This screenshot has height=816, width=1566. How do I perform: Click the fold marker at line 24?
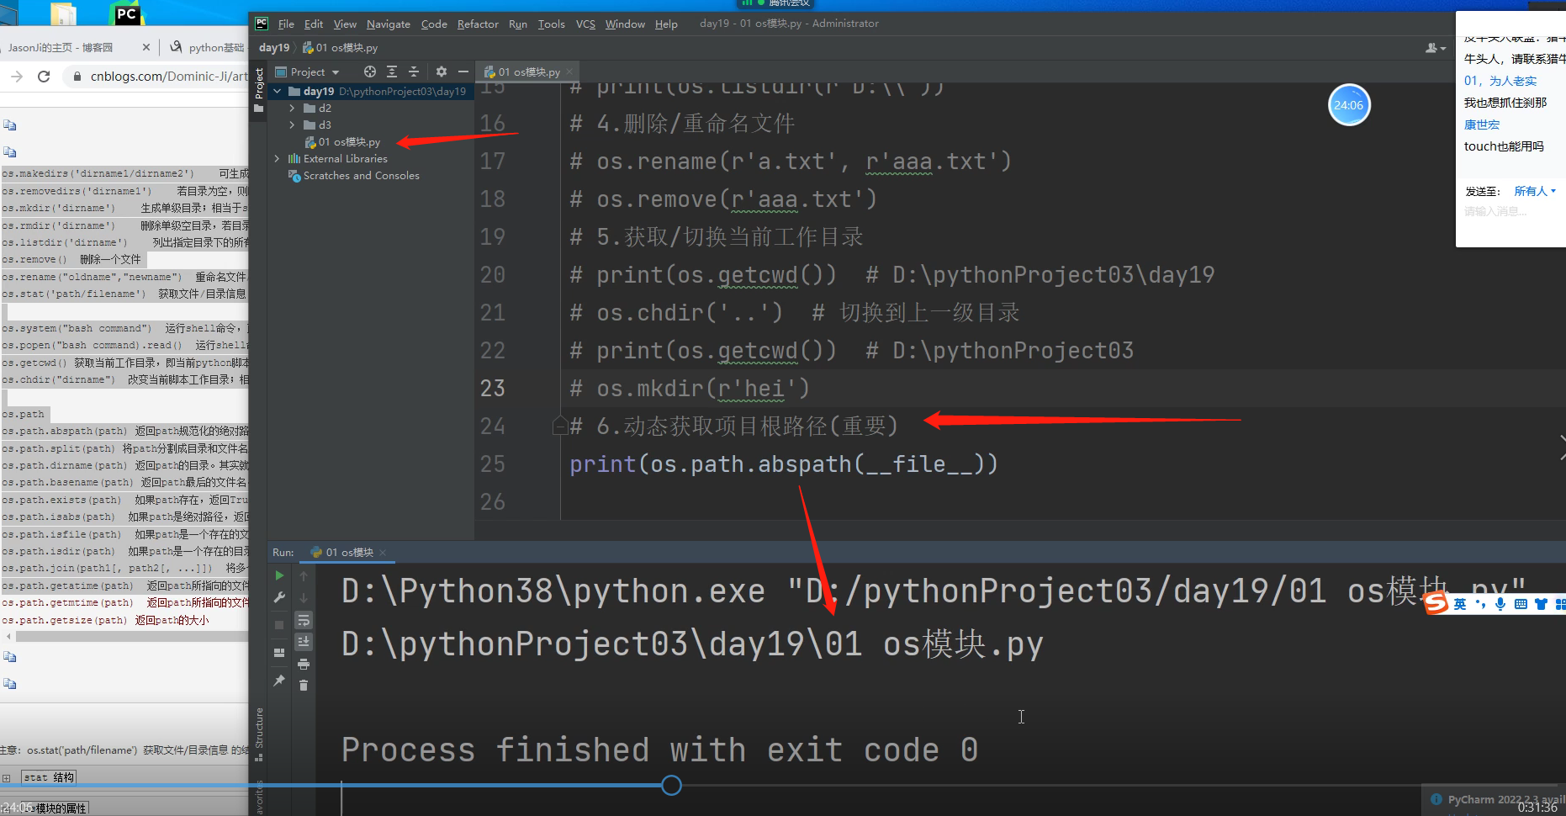click(x=559, y=426)
